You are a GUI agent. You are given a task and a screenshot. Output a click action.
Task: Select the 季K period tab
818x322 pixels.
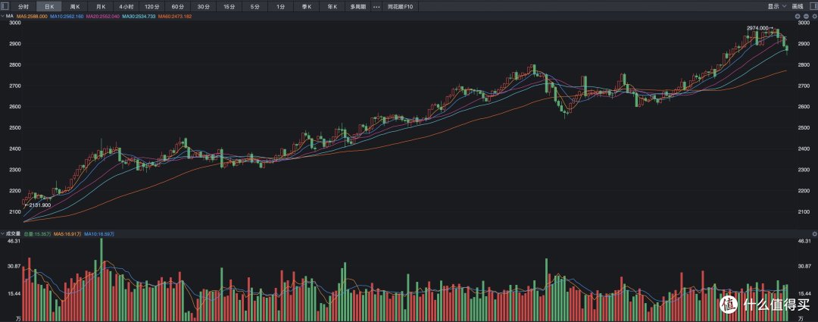(x=306, y=7)
